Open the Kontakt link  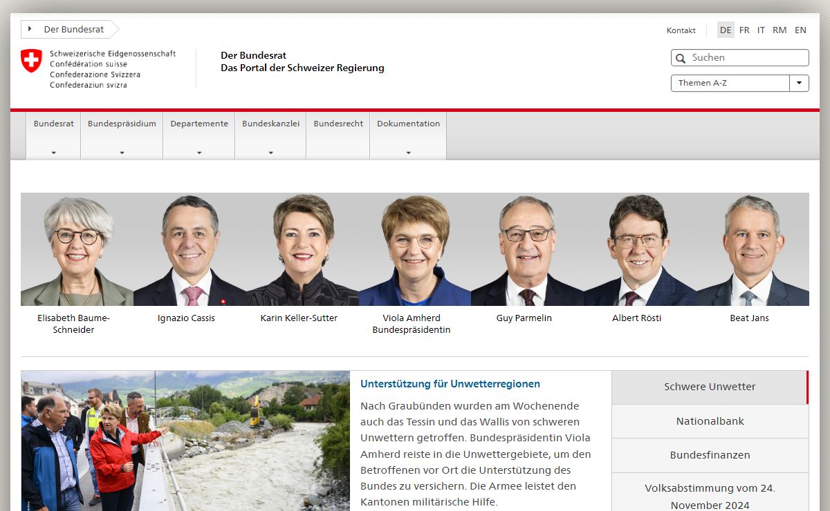(681, 30)
